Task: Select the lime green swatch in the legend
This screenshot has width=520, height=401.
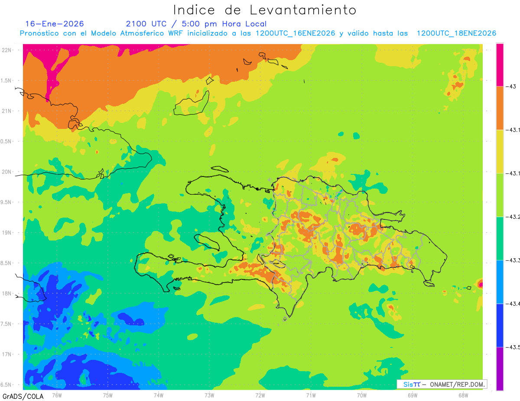Action: click(x=500, y=195)
